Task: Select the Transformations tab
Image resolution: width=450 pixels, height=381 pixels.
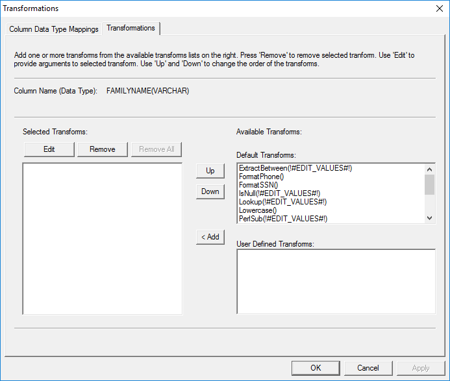Action: tap(131, 29)
